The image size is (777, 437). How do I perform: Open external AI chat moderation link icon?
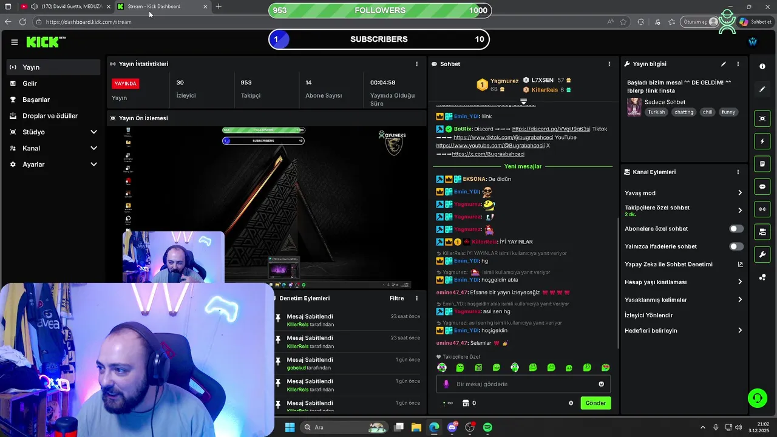point(740,264)
